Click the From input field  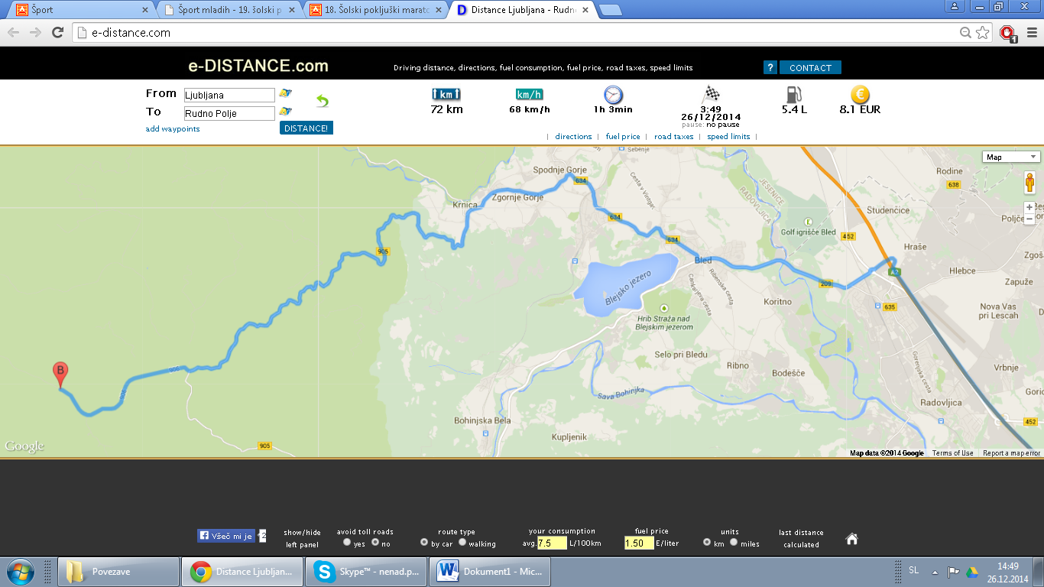tap(229, 95)
